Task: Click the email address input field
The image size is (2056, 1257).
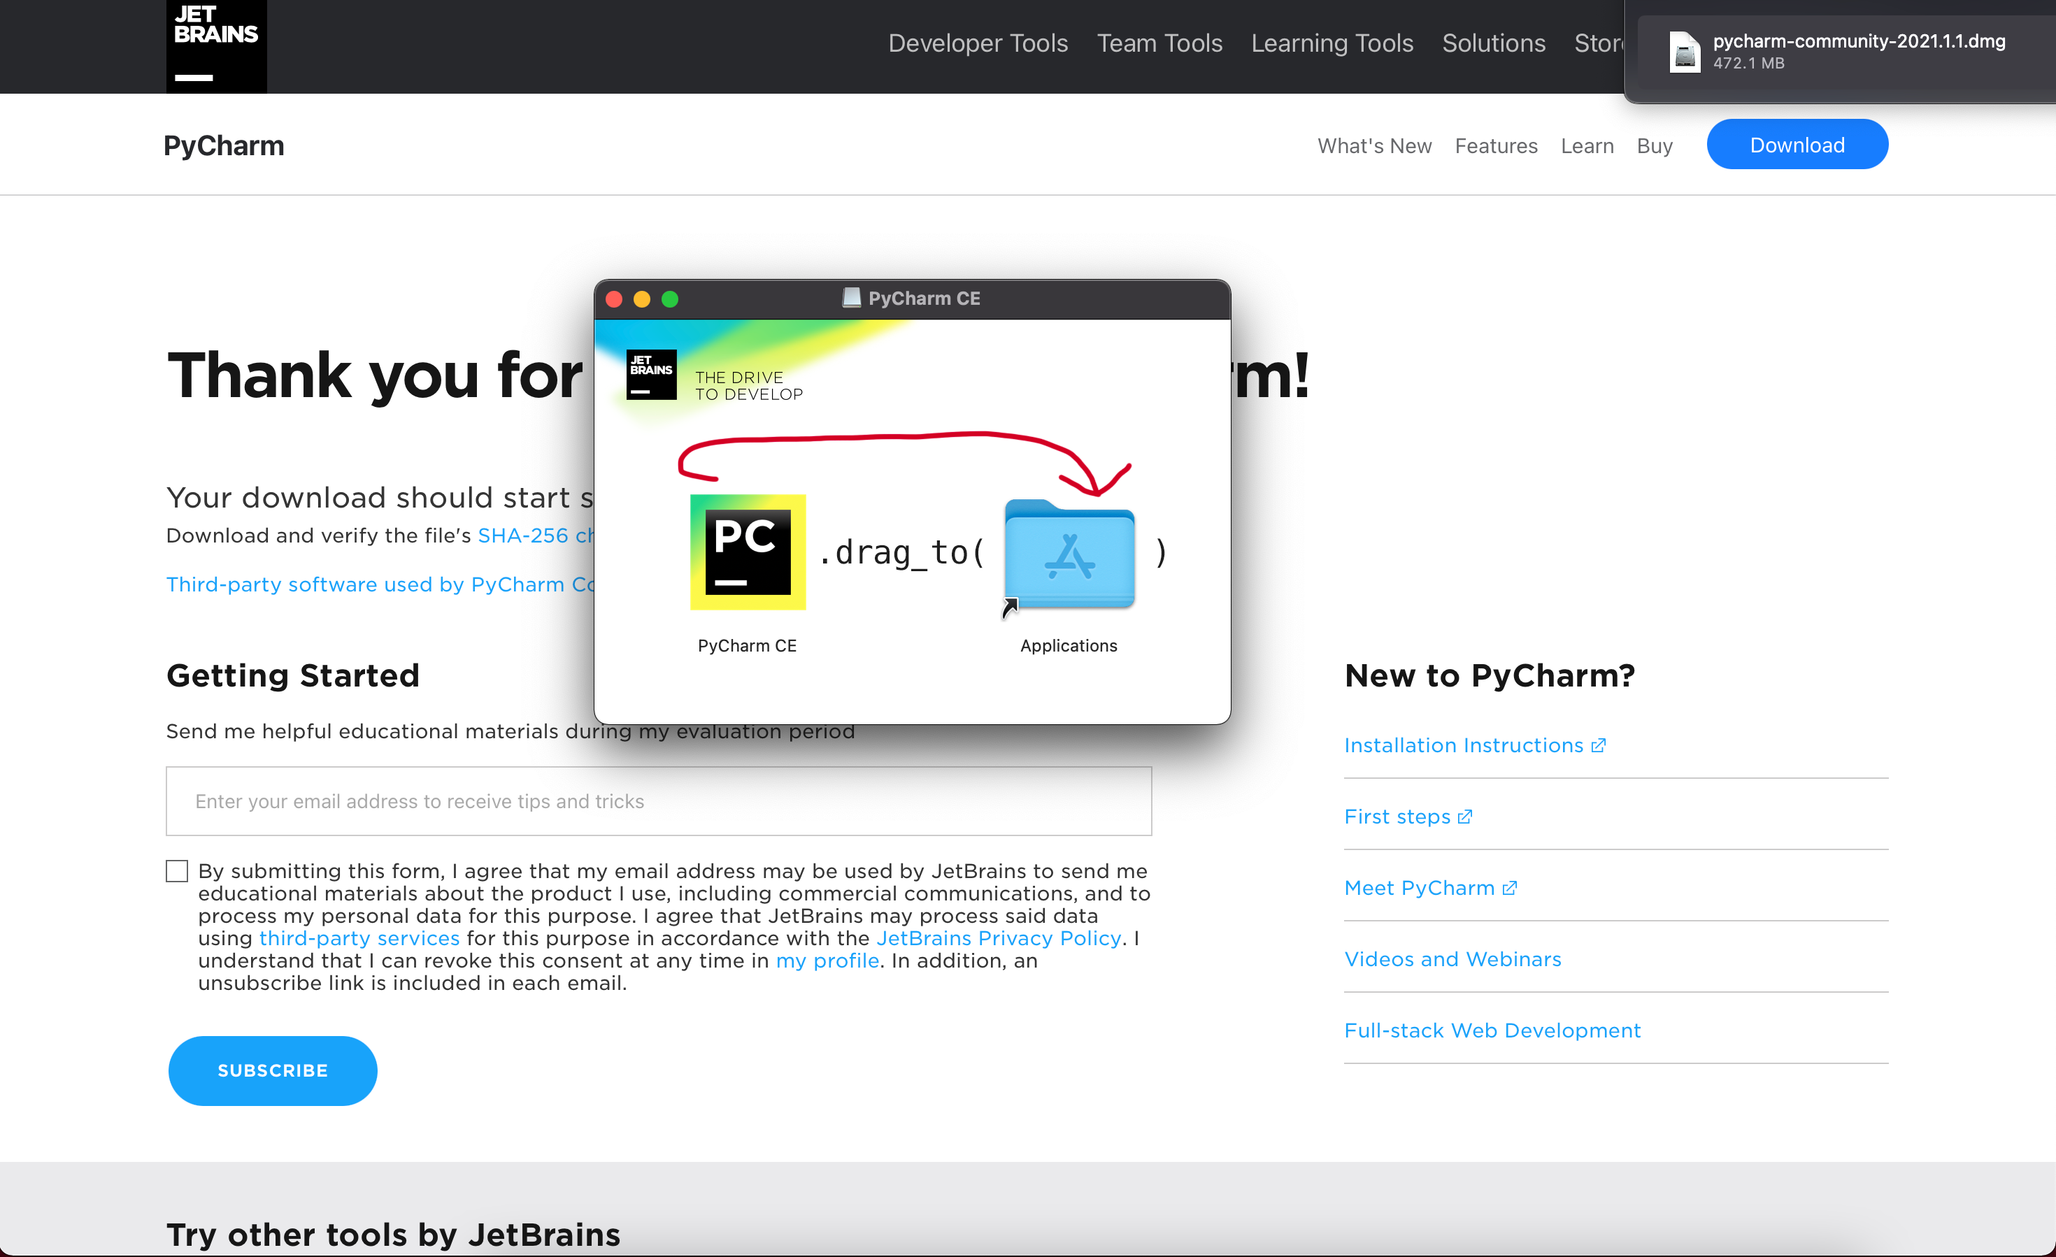Action: (x=658, y=800)
